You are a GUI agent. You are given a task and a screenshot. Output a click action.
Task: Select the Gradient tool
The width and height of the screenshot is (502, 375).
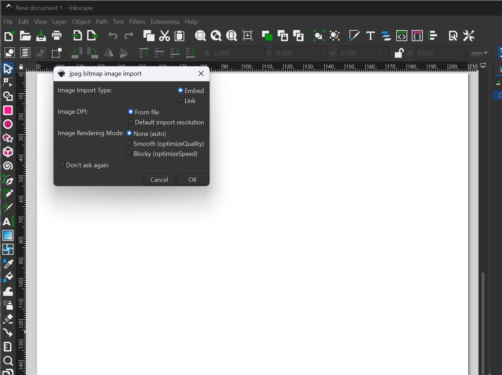(x=8, y=235)
